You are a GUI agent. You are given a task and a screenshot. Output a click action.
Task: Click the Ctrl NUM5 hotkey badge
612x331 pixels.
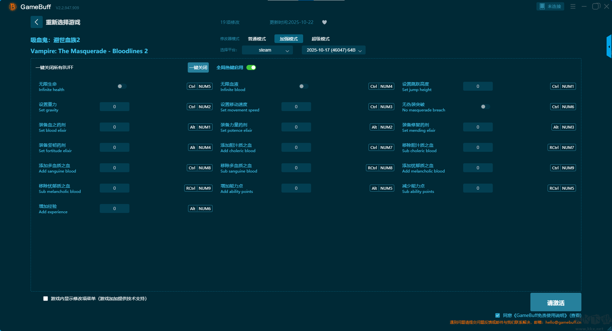(200, 86)
